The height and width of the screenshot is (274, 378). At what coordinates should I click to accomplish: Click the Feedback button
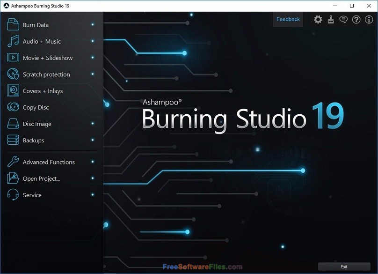click(288, 19)
